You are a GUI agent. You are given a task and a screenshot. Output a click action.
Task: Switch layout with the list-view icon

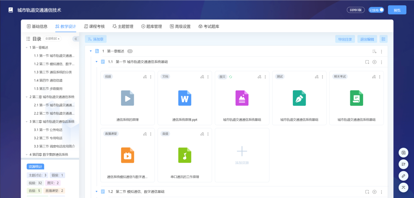(384, 39)
